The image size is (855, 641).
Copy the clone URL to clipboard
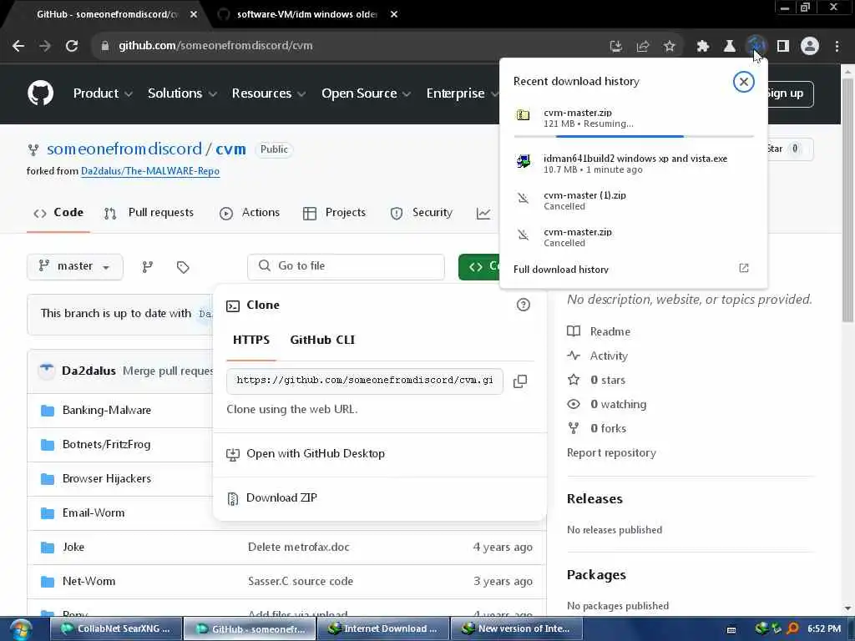click(x=520, y=381)
